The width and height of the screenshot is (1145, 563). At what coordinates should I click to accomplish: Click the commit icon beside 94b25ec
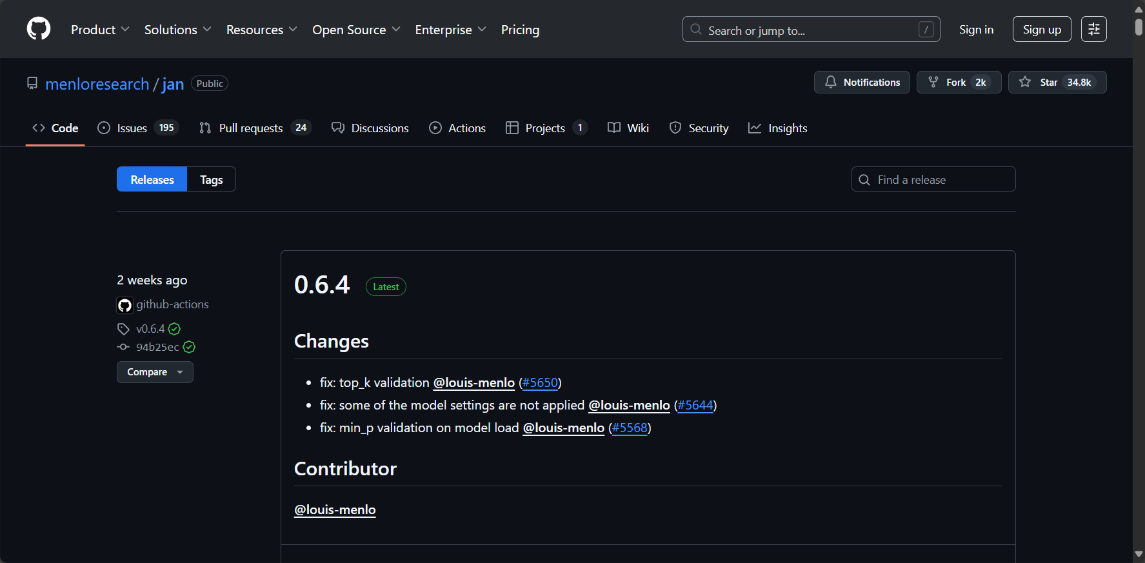(x=123, y=347)
